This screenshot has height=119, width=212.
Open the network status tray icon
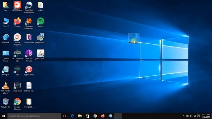click(195, 116)
